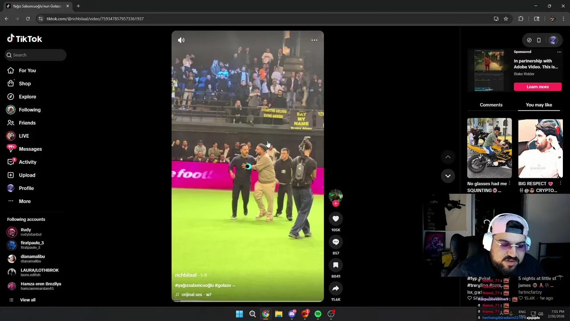570x321 pixels.
Task: Open Discord from the taskbar
Action: tap(292, 314)
